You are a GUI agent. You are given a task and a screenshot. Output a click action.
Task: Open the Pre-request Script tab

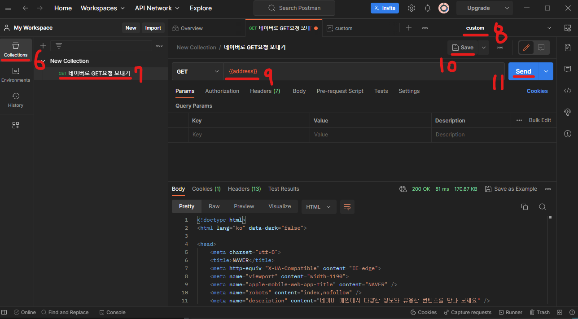pyautogui.click(x=340, y=91)
